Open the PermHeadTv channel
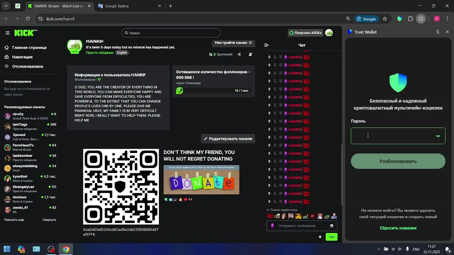Screen dimensions: 454x255 click(30, 147)
